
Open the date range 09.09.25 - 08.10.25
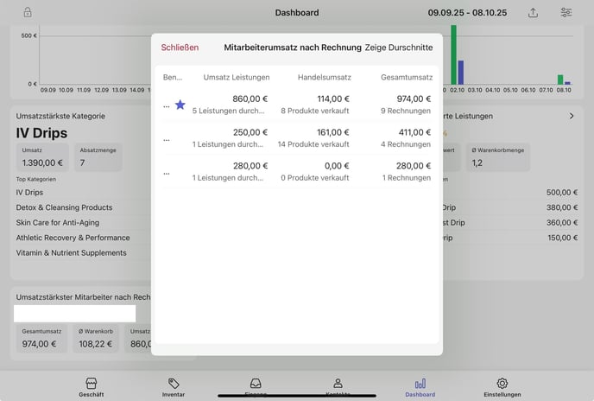(x=467, y=13)
